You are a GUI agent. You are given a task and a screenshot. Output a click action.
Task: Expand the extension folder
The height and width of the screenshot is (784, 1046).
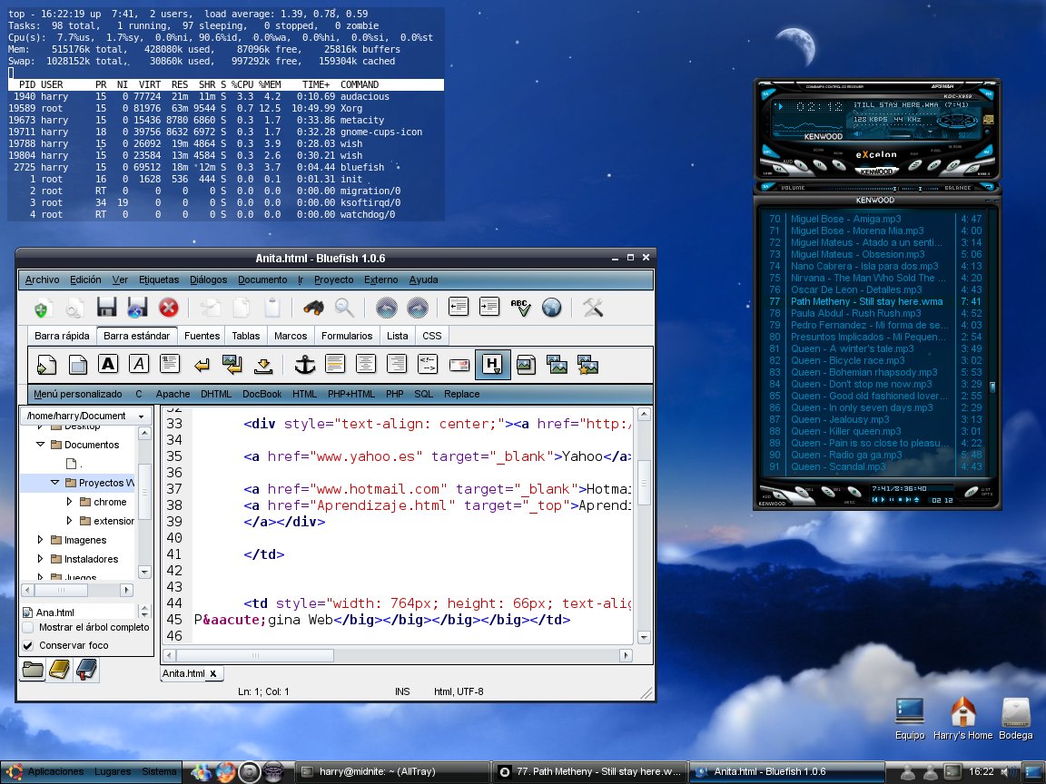point(69,521)
